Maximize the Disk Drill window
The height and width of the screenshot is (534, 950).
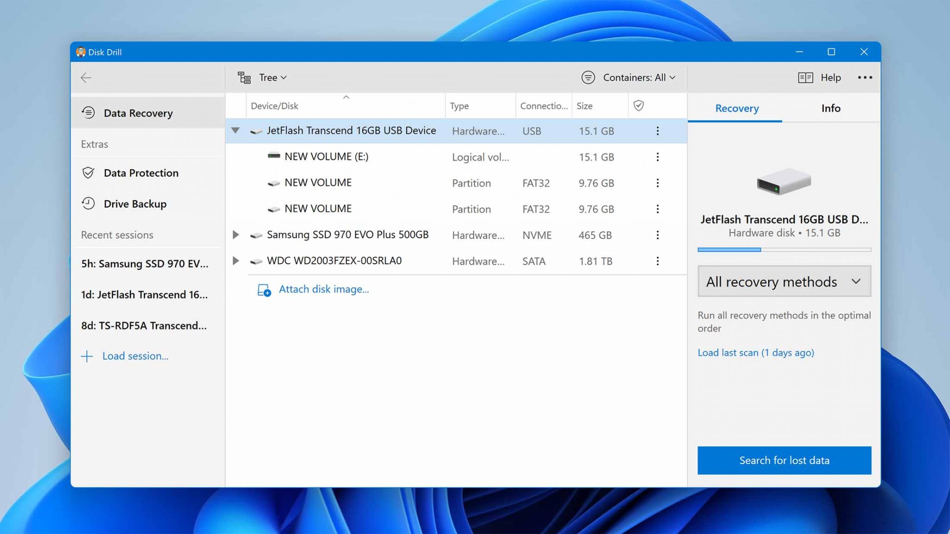point(831,52)
